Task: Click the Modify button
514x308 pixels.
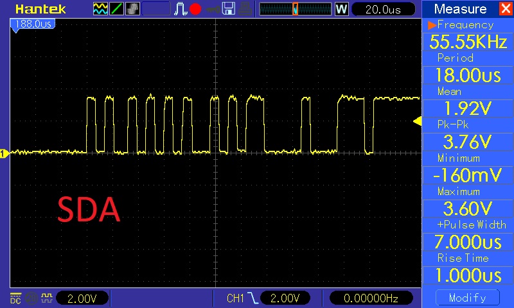Action: 468,298
